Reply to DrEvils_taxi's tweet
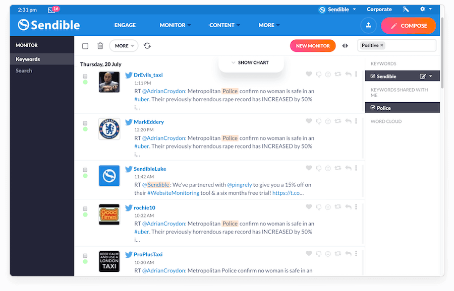Image resolution: width=454 pixels, height=291 pixels. point(348,75)
